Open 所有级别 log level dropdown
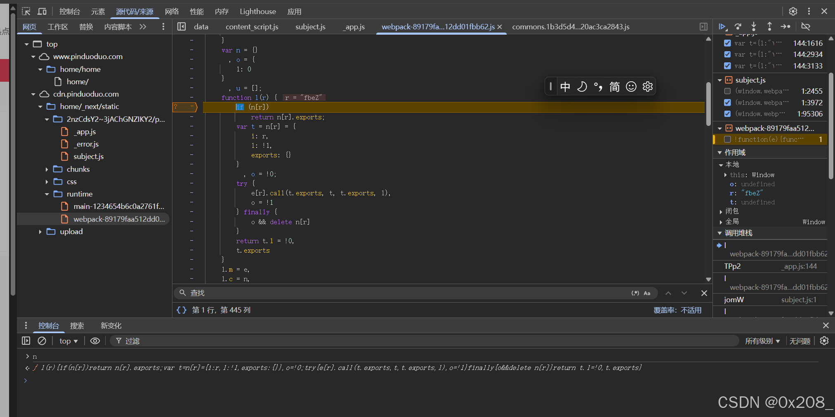This screenshot has width=835, height=417. pyautogui.click(x=762, y=341)
